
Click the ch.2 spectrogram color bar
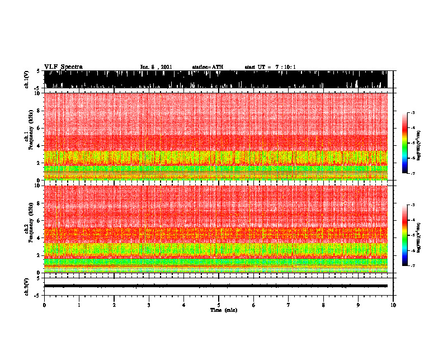[x=404, y=235]
